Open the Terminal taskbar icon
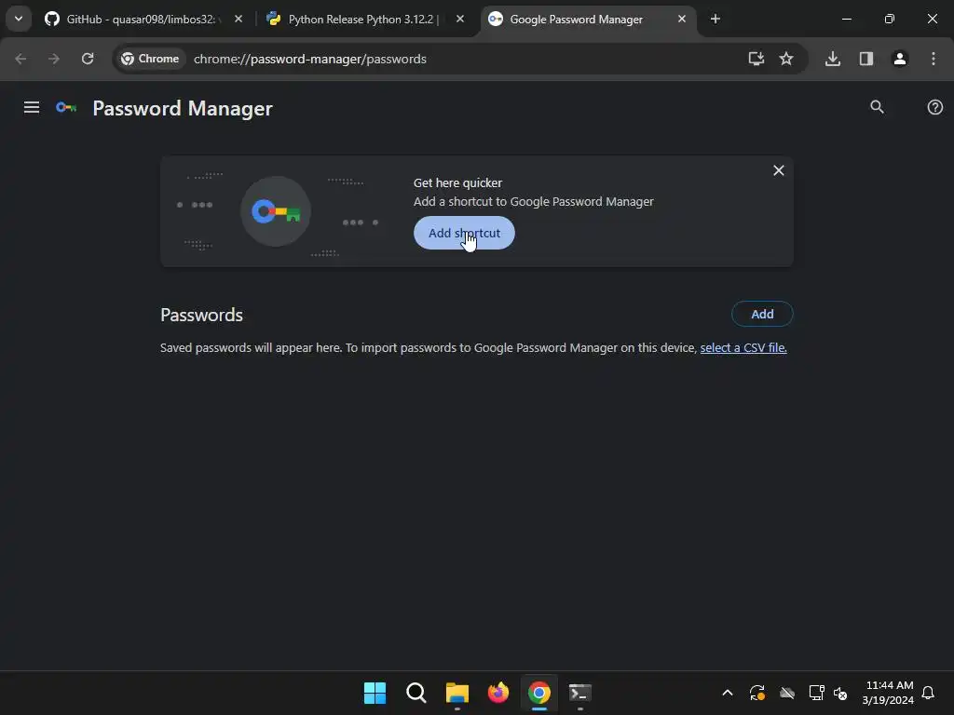Image resolution: width=954 pixels, height=715 pixels. 579,693
